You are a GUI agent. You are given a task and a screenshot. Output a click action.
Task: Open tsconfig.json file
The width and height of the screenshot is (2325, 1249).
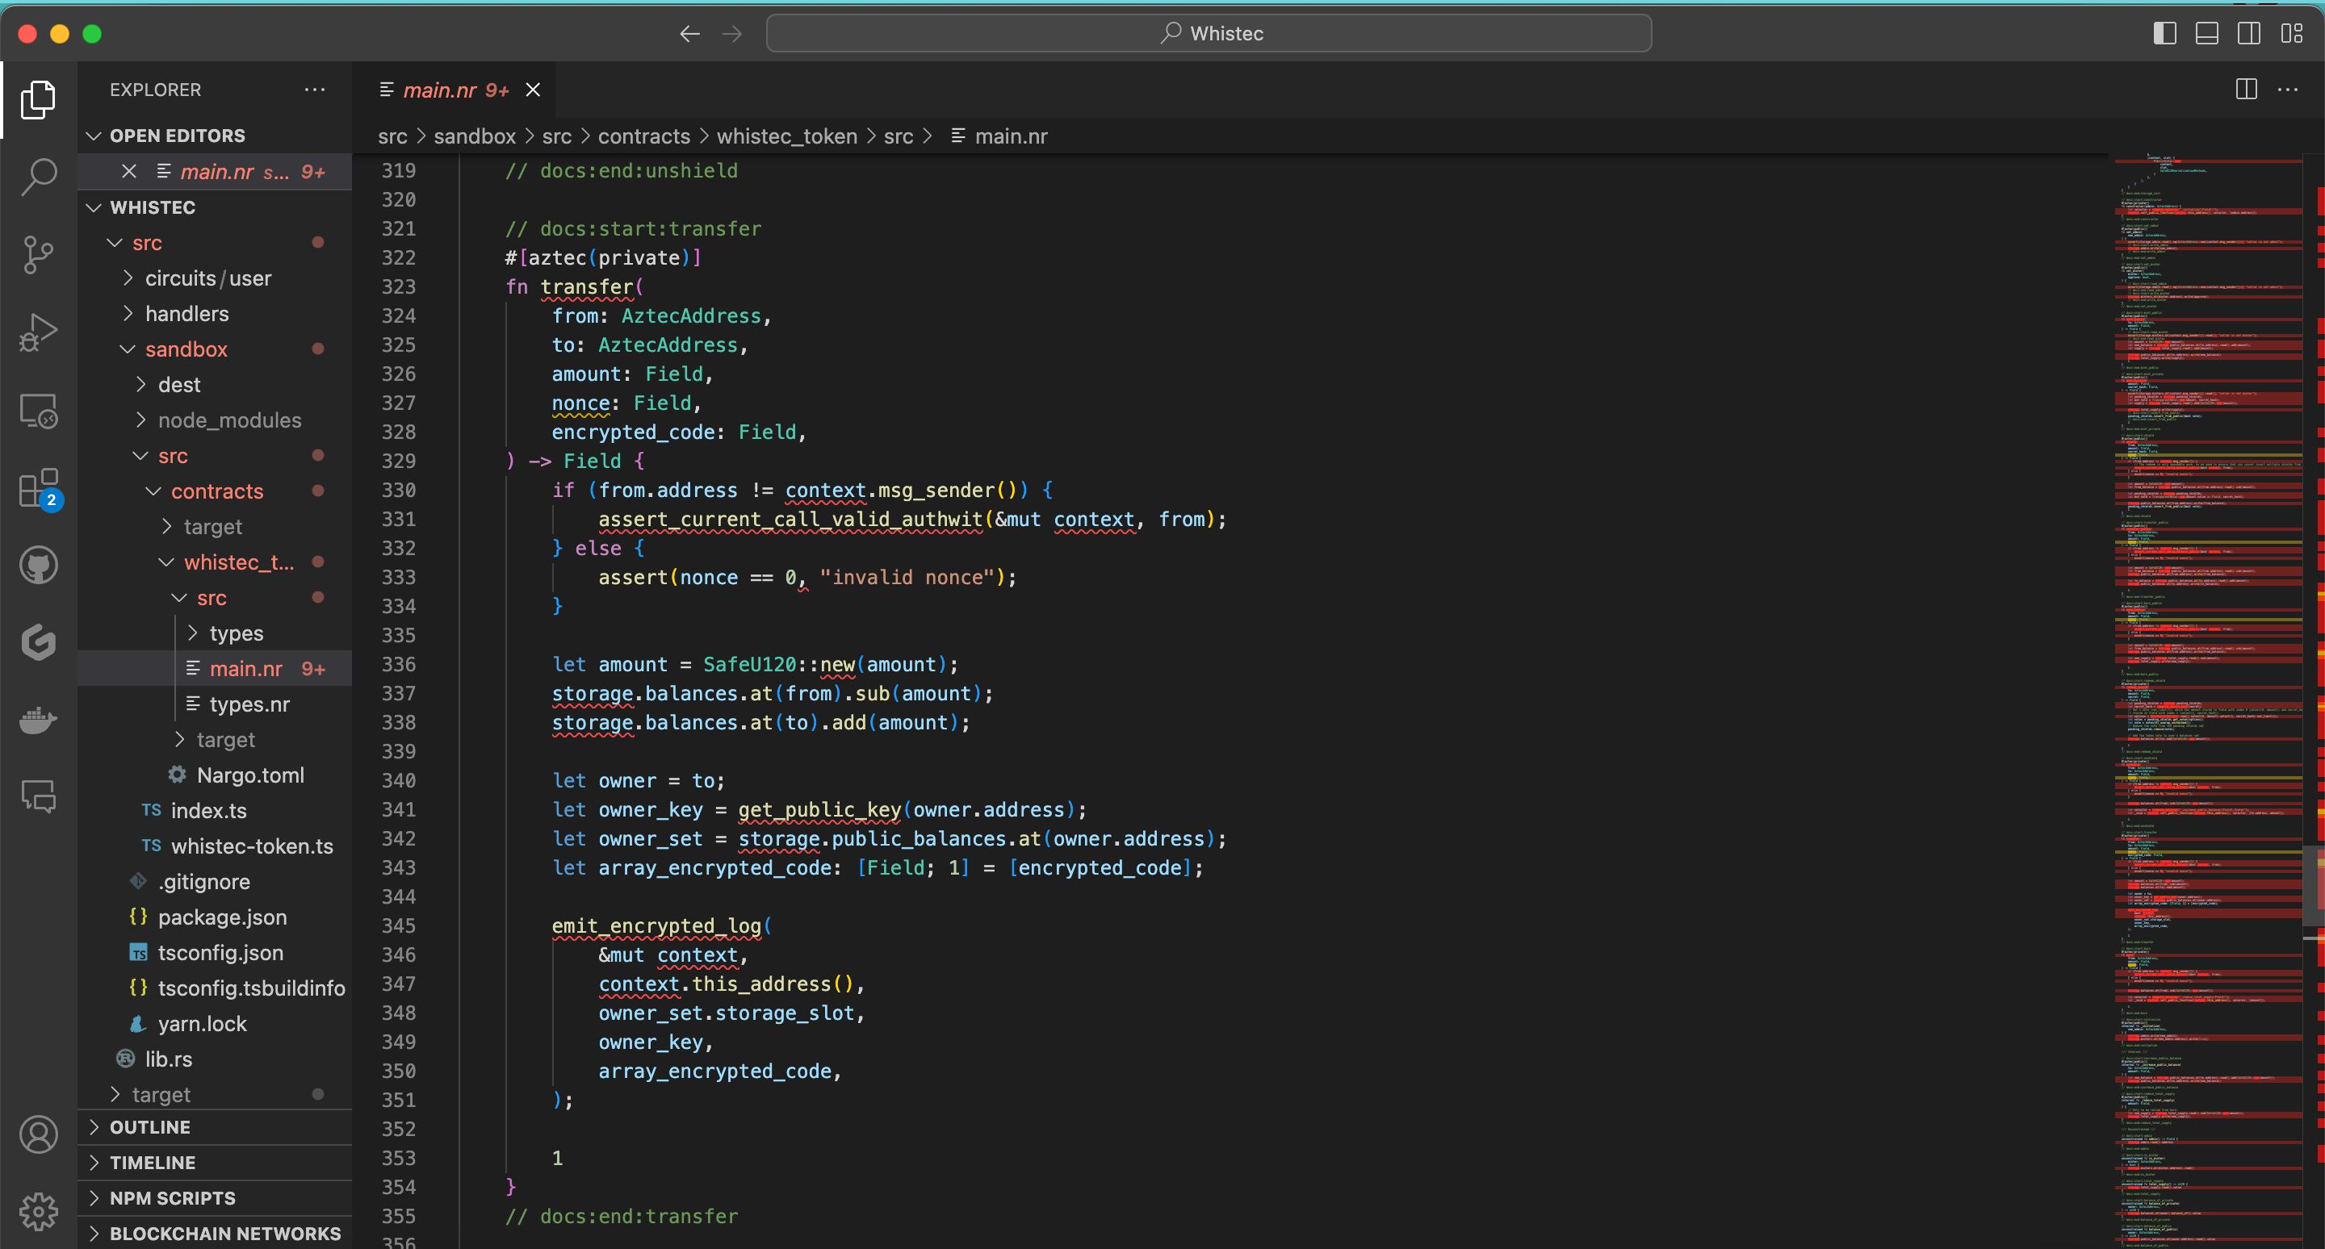[215, 952]
